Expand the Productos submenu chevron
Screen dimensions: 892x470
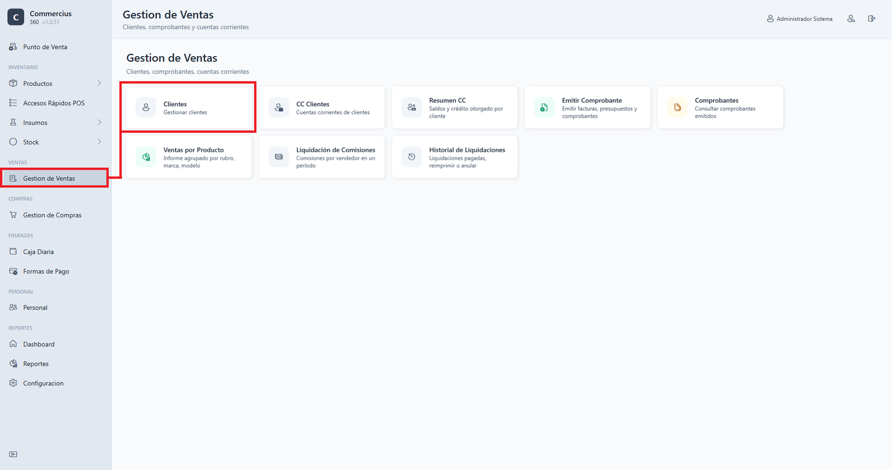[99, 84]
